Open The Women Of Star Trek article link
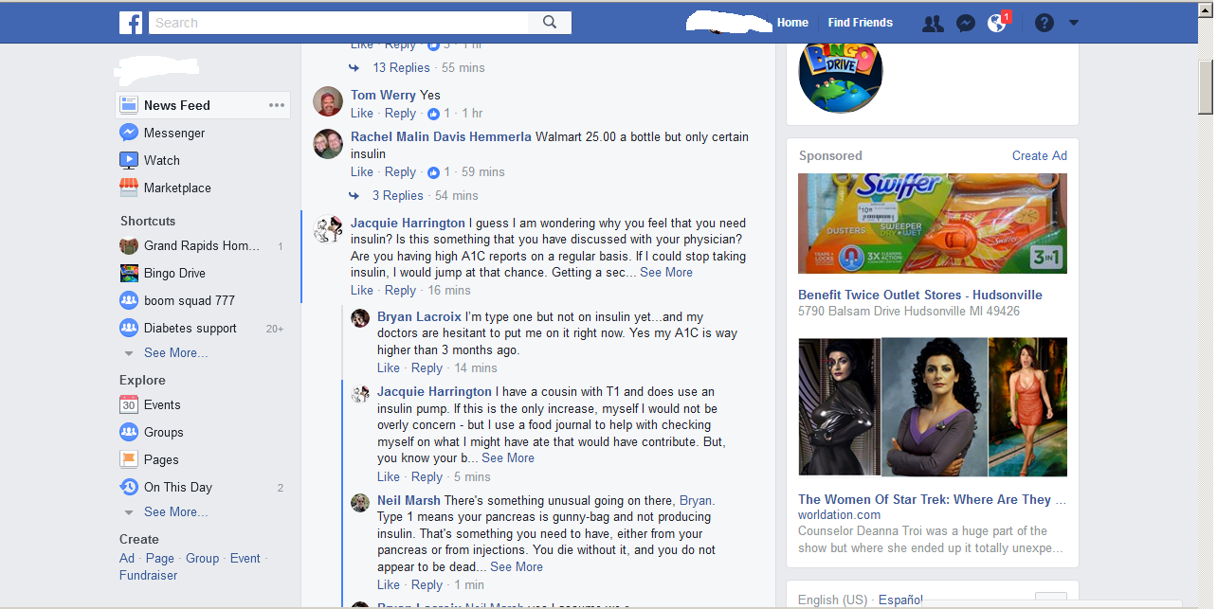The image size is (1217, 609). coord(932,499)
